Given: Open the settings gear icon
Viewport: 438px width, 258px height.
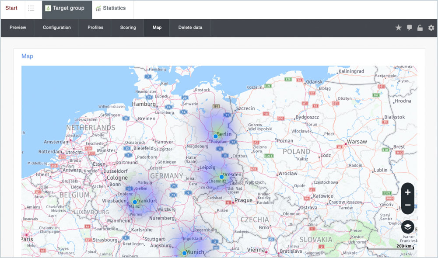Looking at the screenshot, I should pyautogui.click(x=431, y=28).
